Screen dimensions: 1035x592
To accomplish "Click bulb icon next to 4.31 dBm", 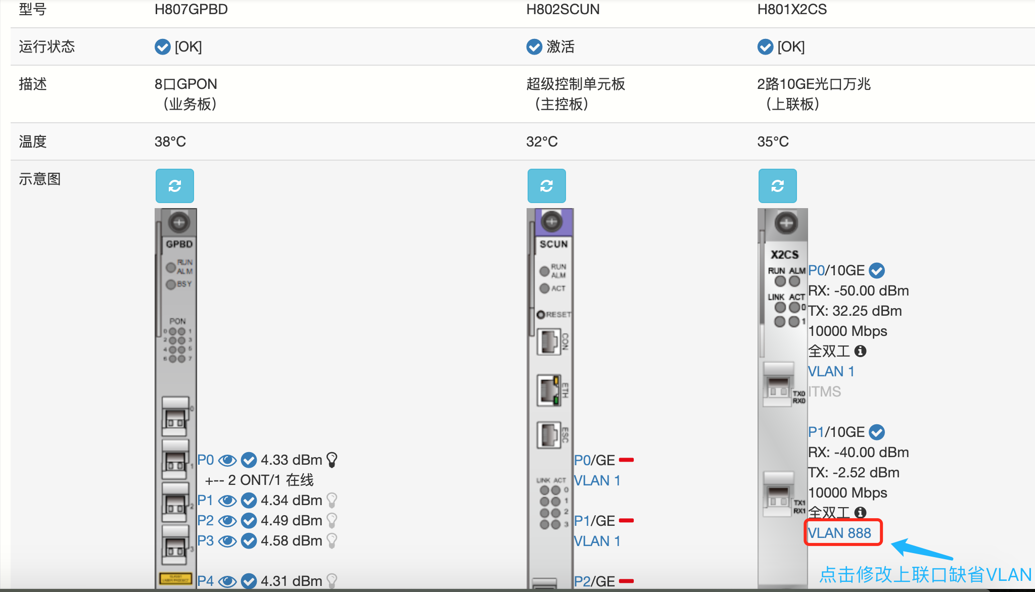I will pos(332,581).
